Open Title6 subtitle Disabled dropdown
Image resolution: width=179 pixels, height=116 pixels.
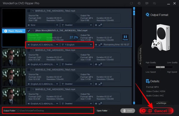pyautogui.click(x=77, y=104)
